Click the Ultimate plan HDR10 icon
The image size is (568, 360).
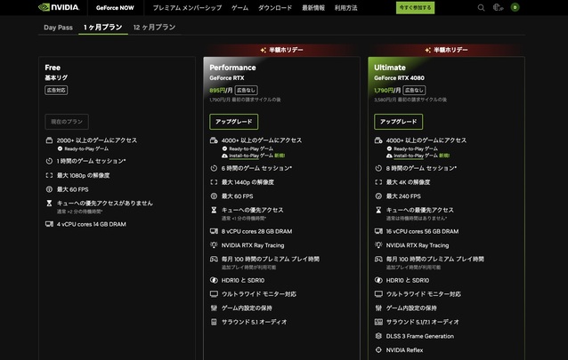coord(378,280)
